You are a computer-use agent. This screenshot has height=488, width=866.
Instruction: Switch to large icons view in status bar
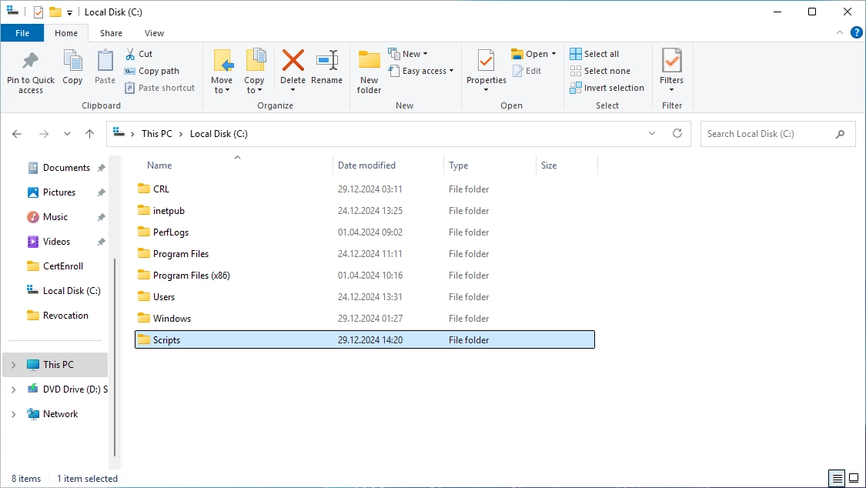[853, 478]
